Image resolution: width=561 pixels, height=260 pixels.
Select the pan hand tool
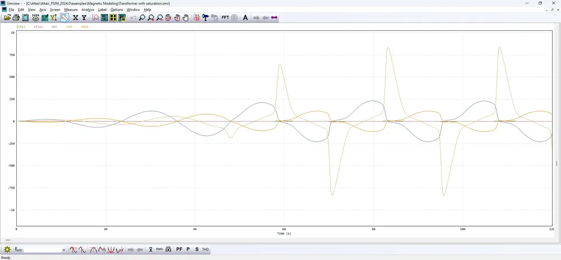point(186,17)
